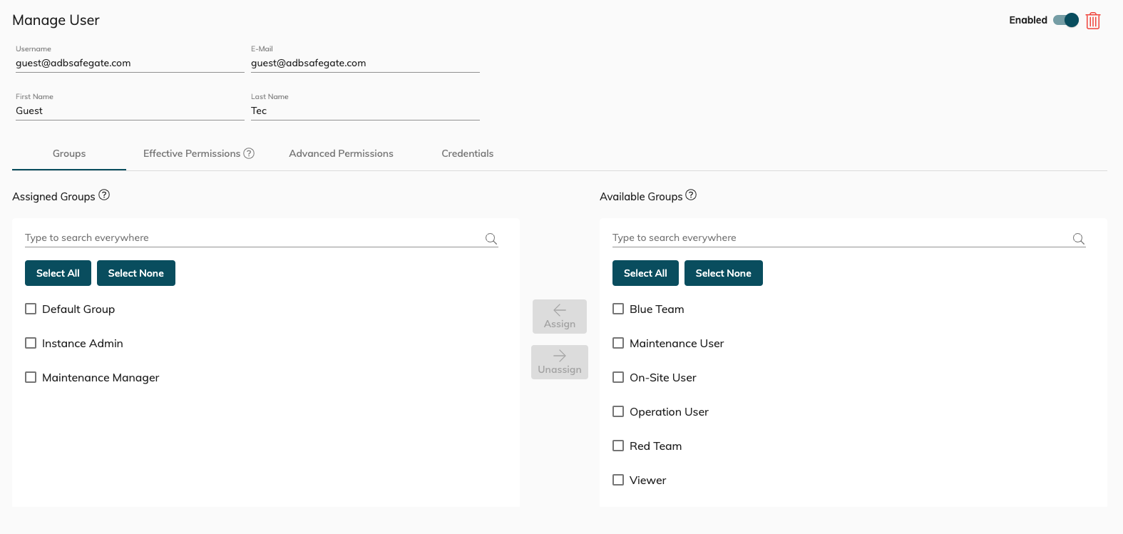
Task: Check the Maintenance Manager checkbox
Action: pos(31,377)
